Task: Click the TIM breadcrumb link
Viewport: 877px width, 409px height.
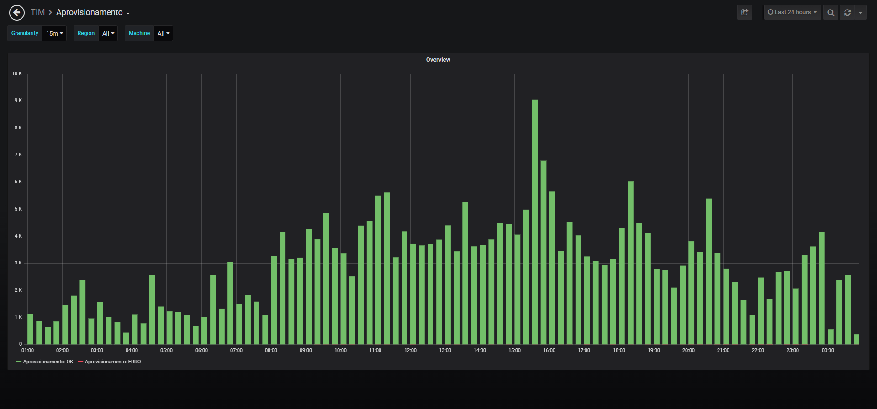Action: coord(37,12)
